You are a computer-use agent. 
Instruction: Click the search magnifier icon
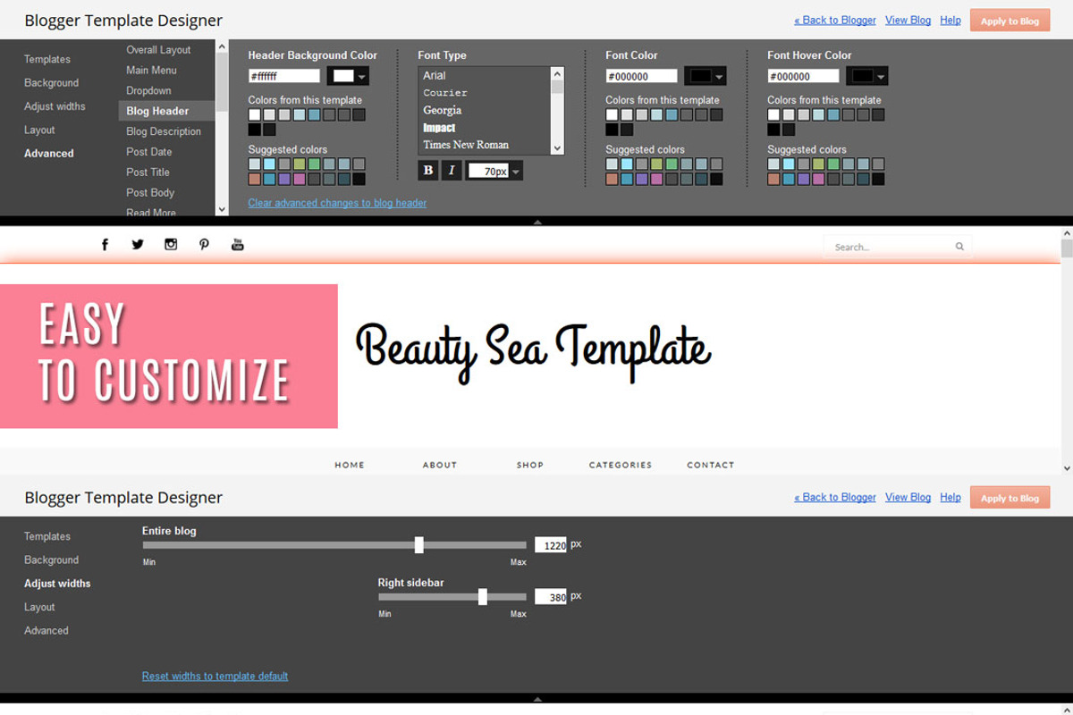[x=959, y=247]
